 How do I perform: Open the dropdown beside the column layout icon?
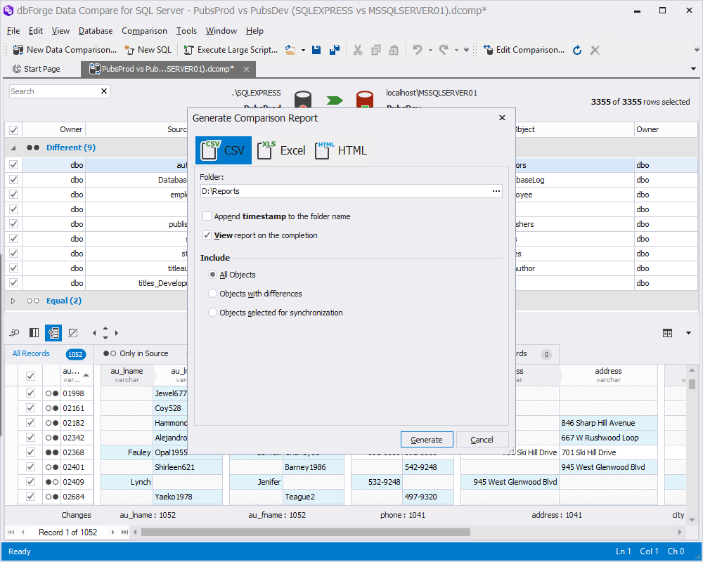[688, 333]
